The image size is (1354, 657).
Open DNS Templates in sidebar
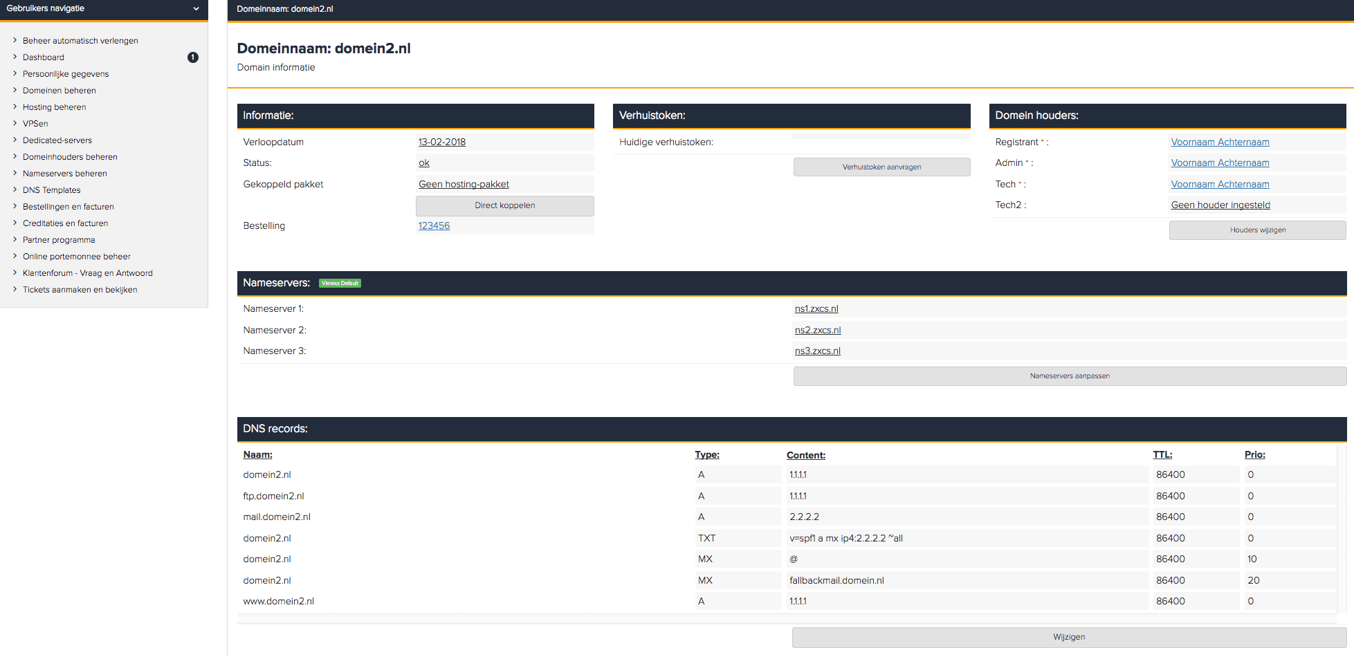[51, 190]
